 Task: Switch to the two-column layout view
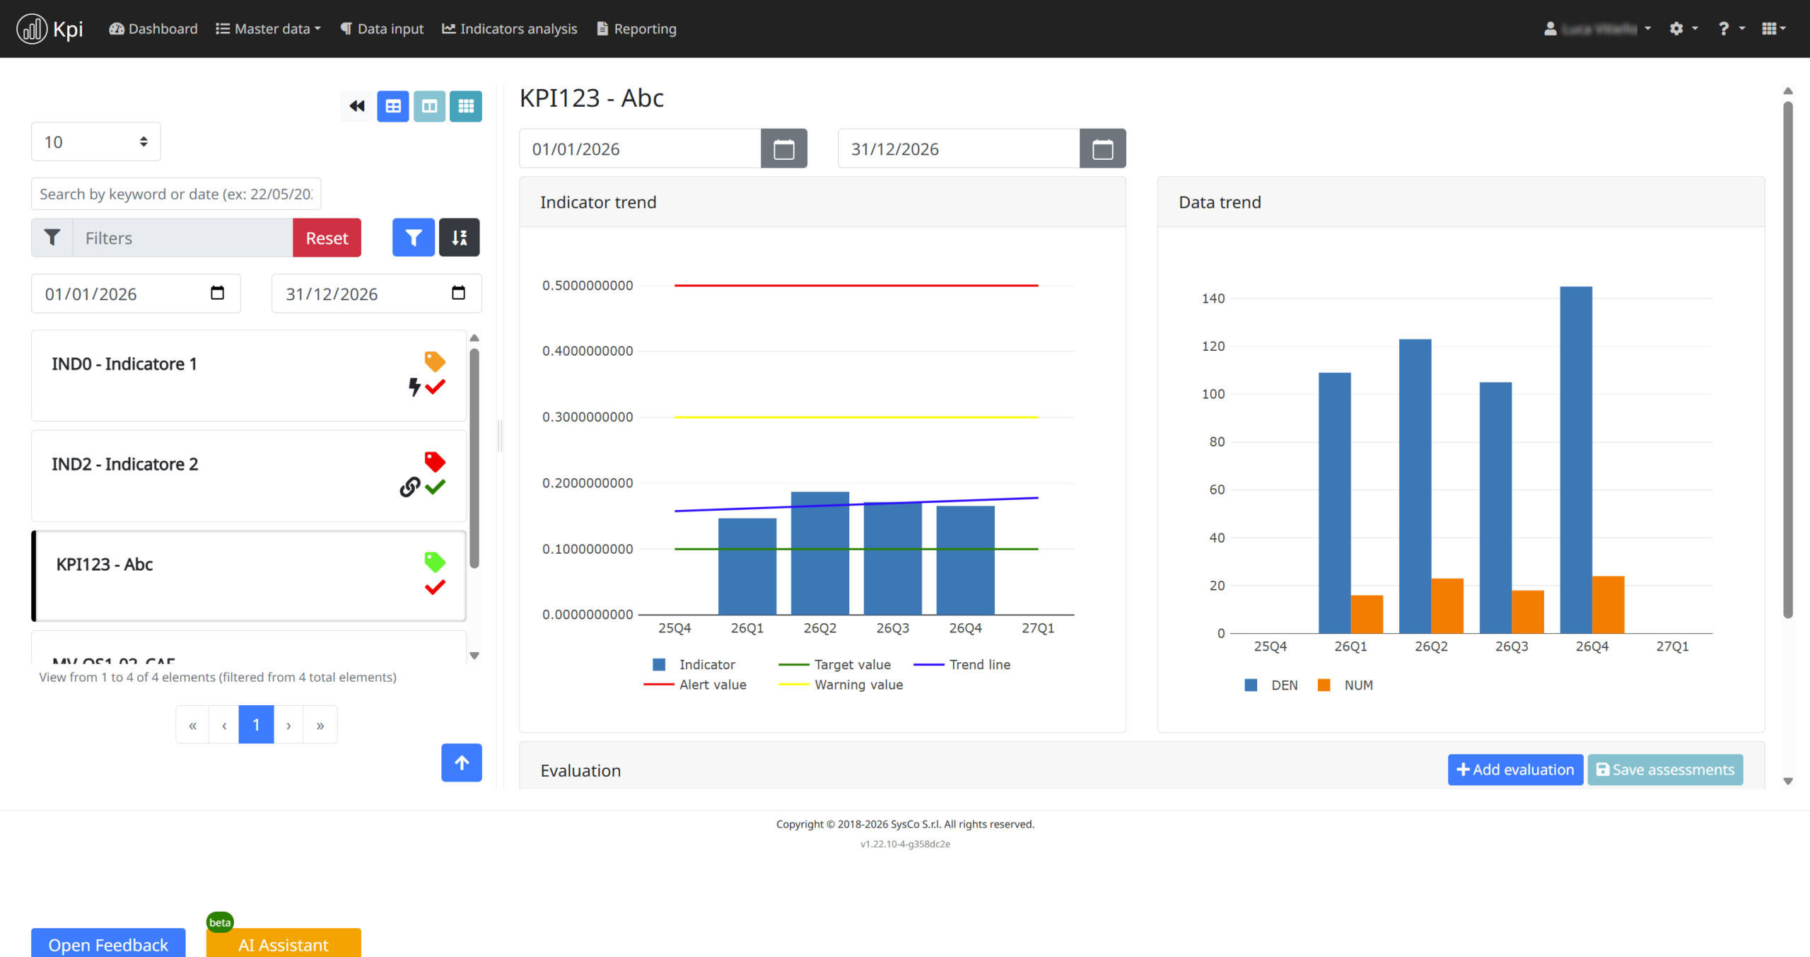coord(429,106)
